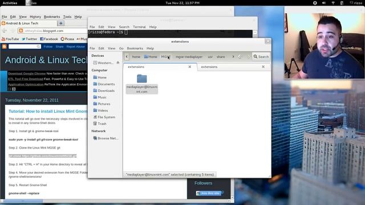Click the Share link in Blogger bar

click(59, 47)
